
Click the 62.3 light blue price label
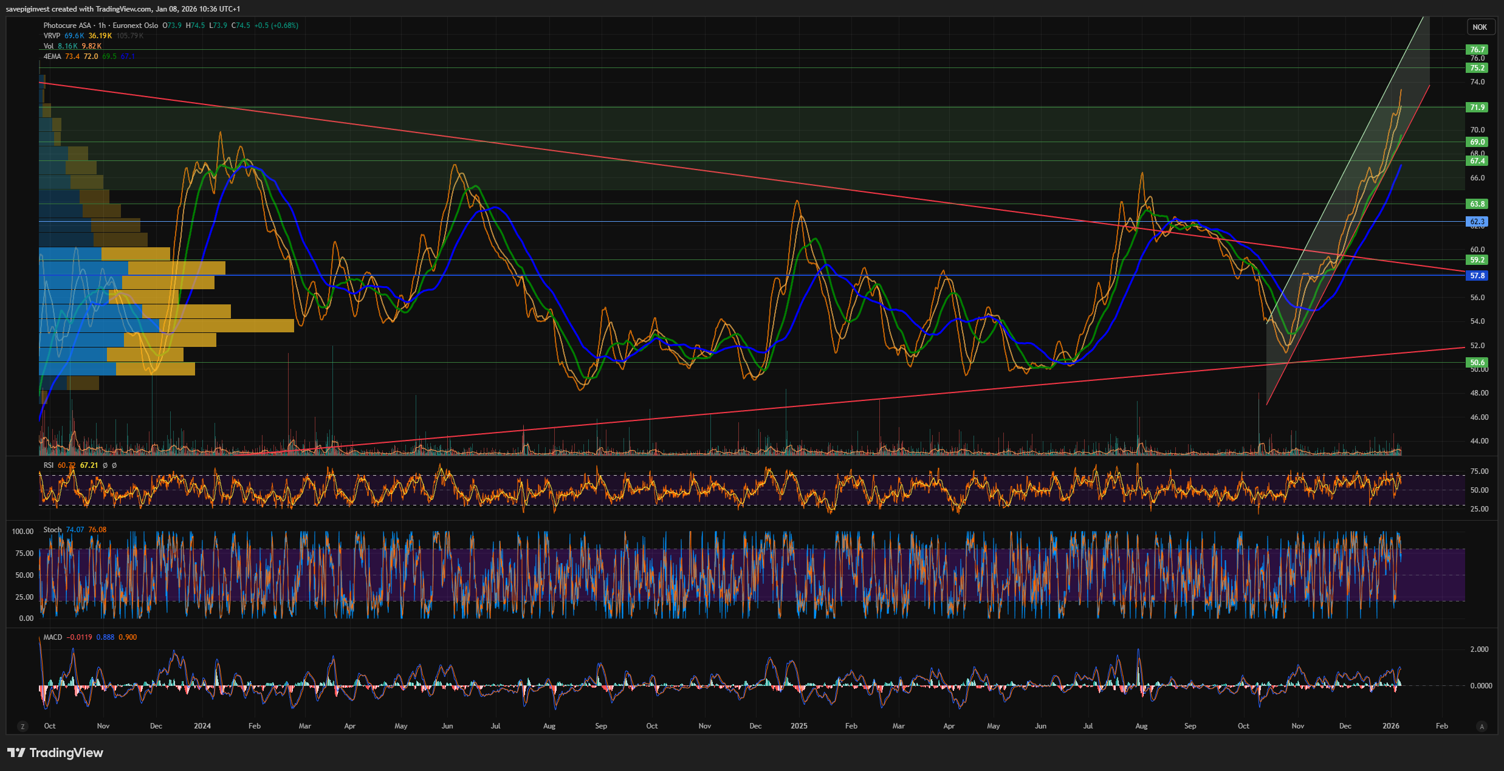(x=1477, y=222)
